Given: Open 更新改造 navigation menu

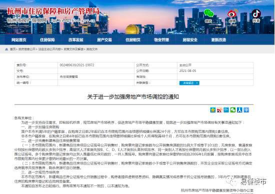Looking at the screenshot, I should pyautogui.click(x=218, y=40).
